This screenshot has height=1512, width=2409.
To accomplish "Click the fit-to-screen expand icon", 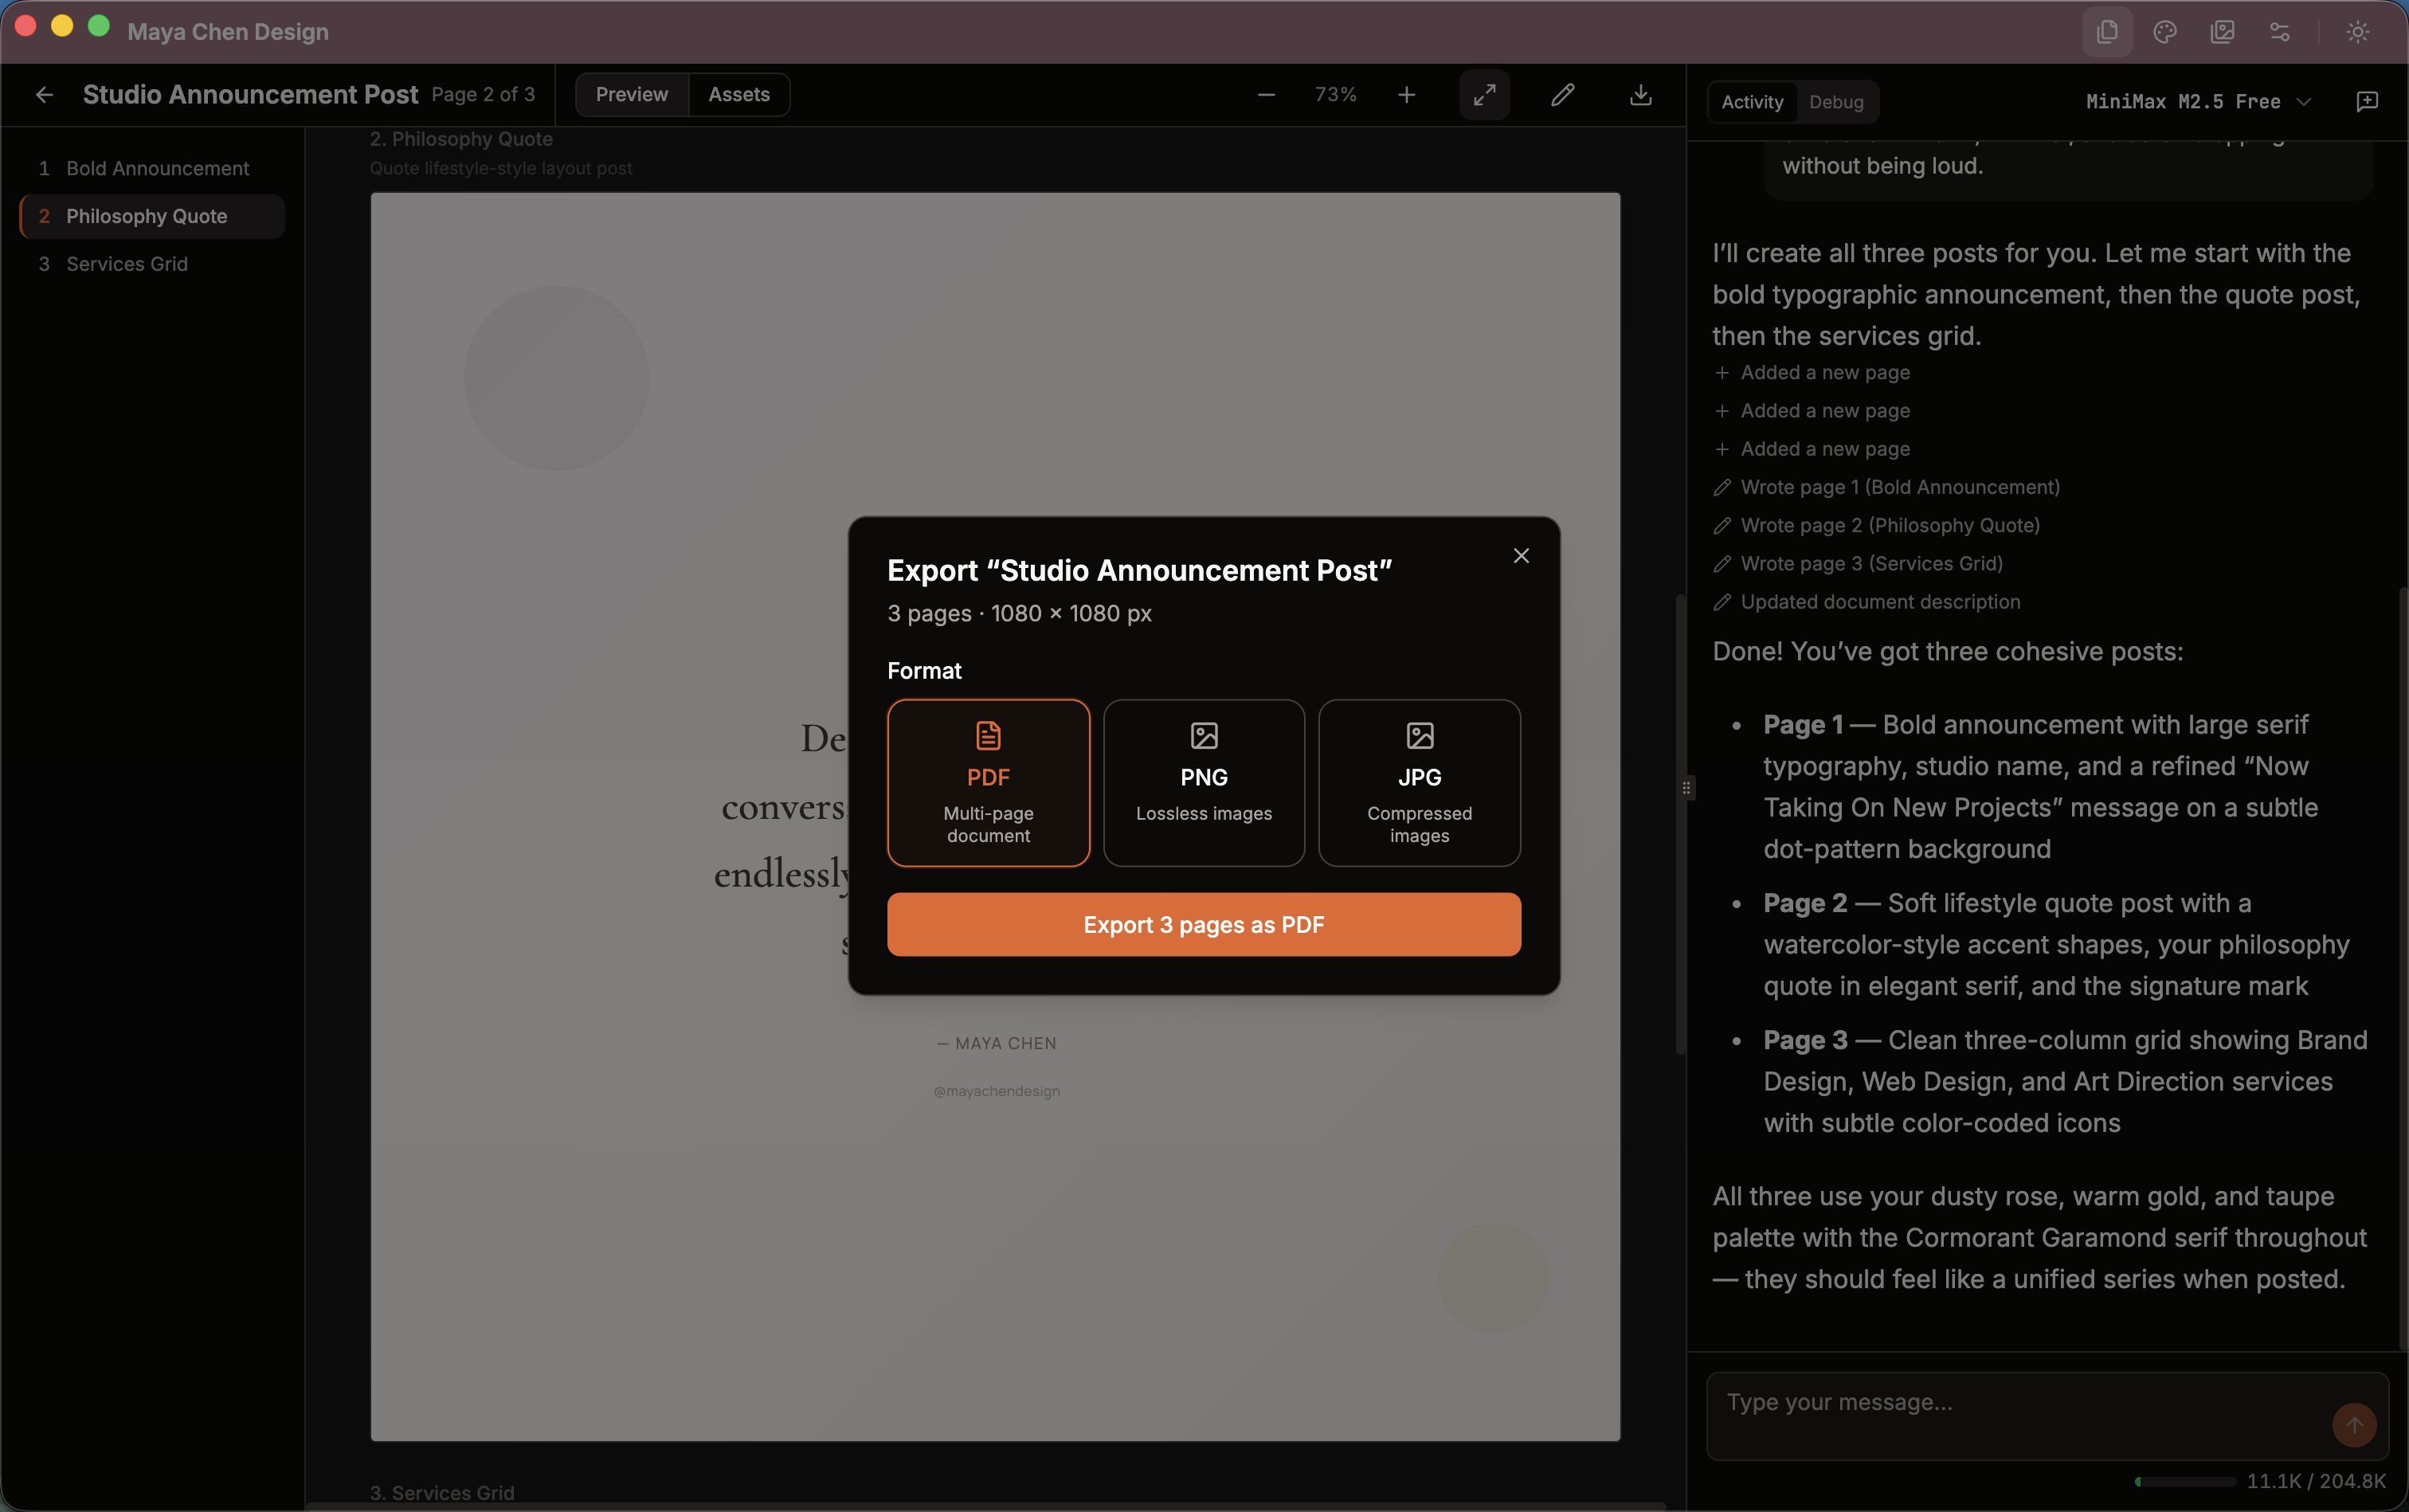I will pos(1483,95).
